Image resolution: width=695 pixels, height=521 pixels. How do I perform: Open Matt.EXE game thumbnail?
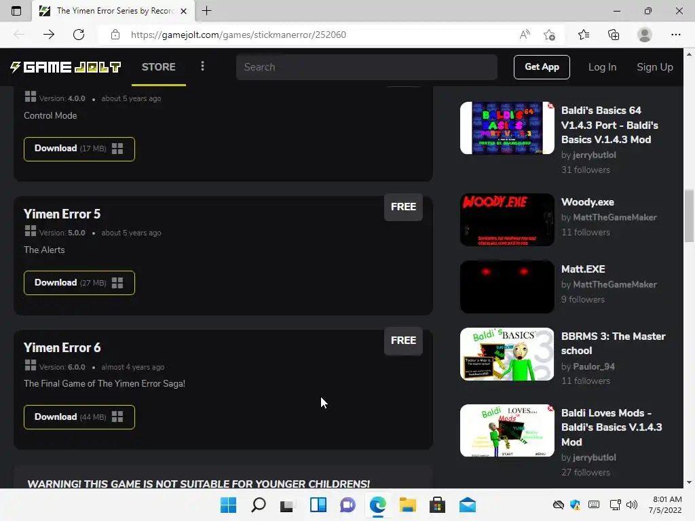point(507,287)
